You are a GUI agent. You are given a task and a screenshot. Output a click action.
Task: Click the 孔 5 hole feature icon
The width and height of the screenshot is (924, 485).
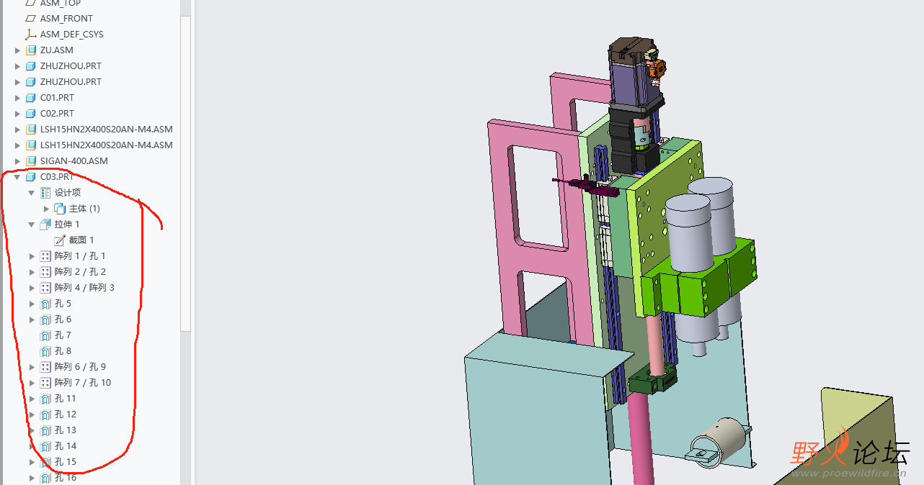[x=45, y=304]
